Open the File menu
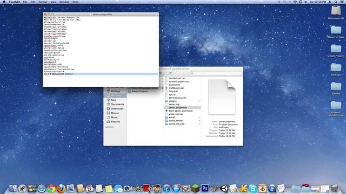 coord(25,2)
